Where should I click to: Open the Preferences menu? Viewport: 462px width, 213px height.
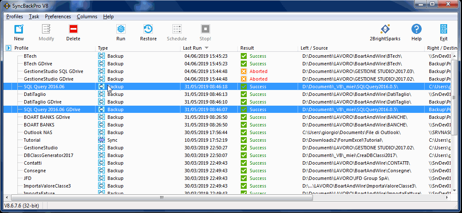58,17
